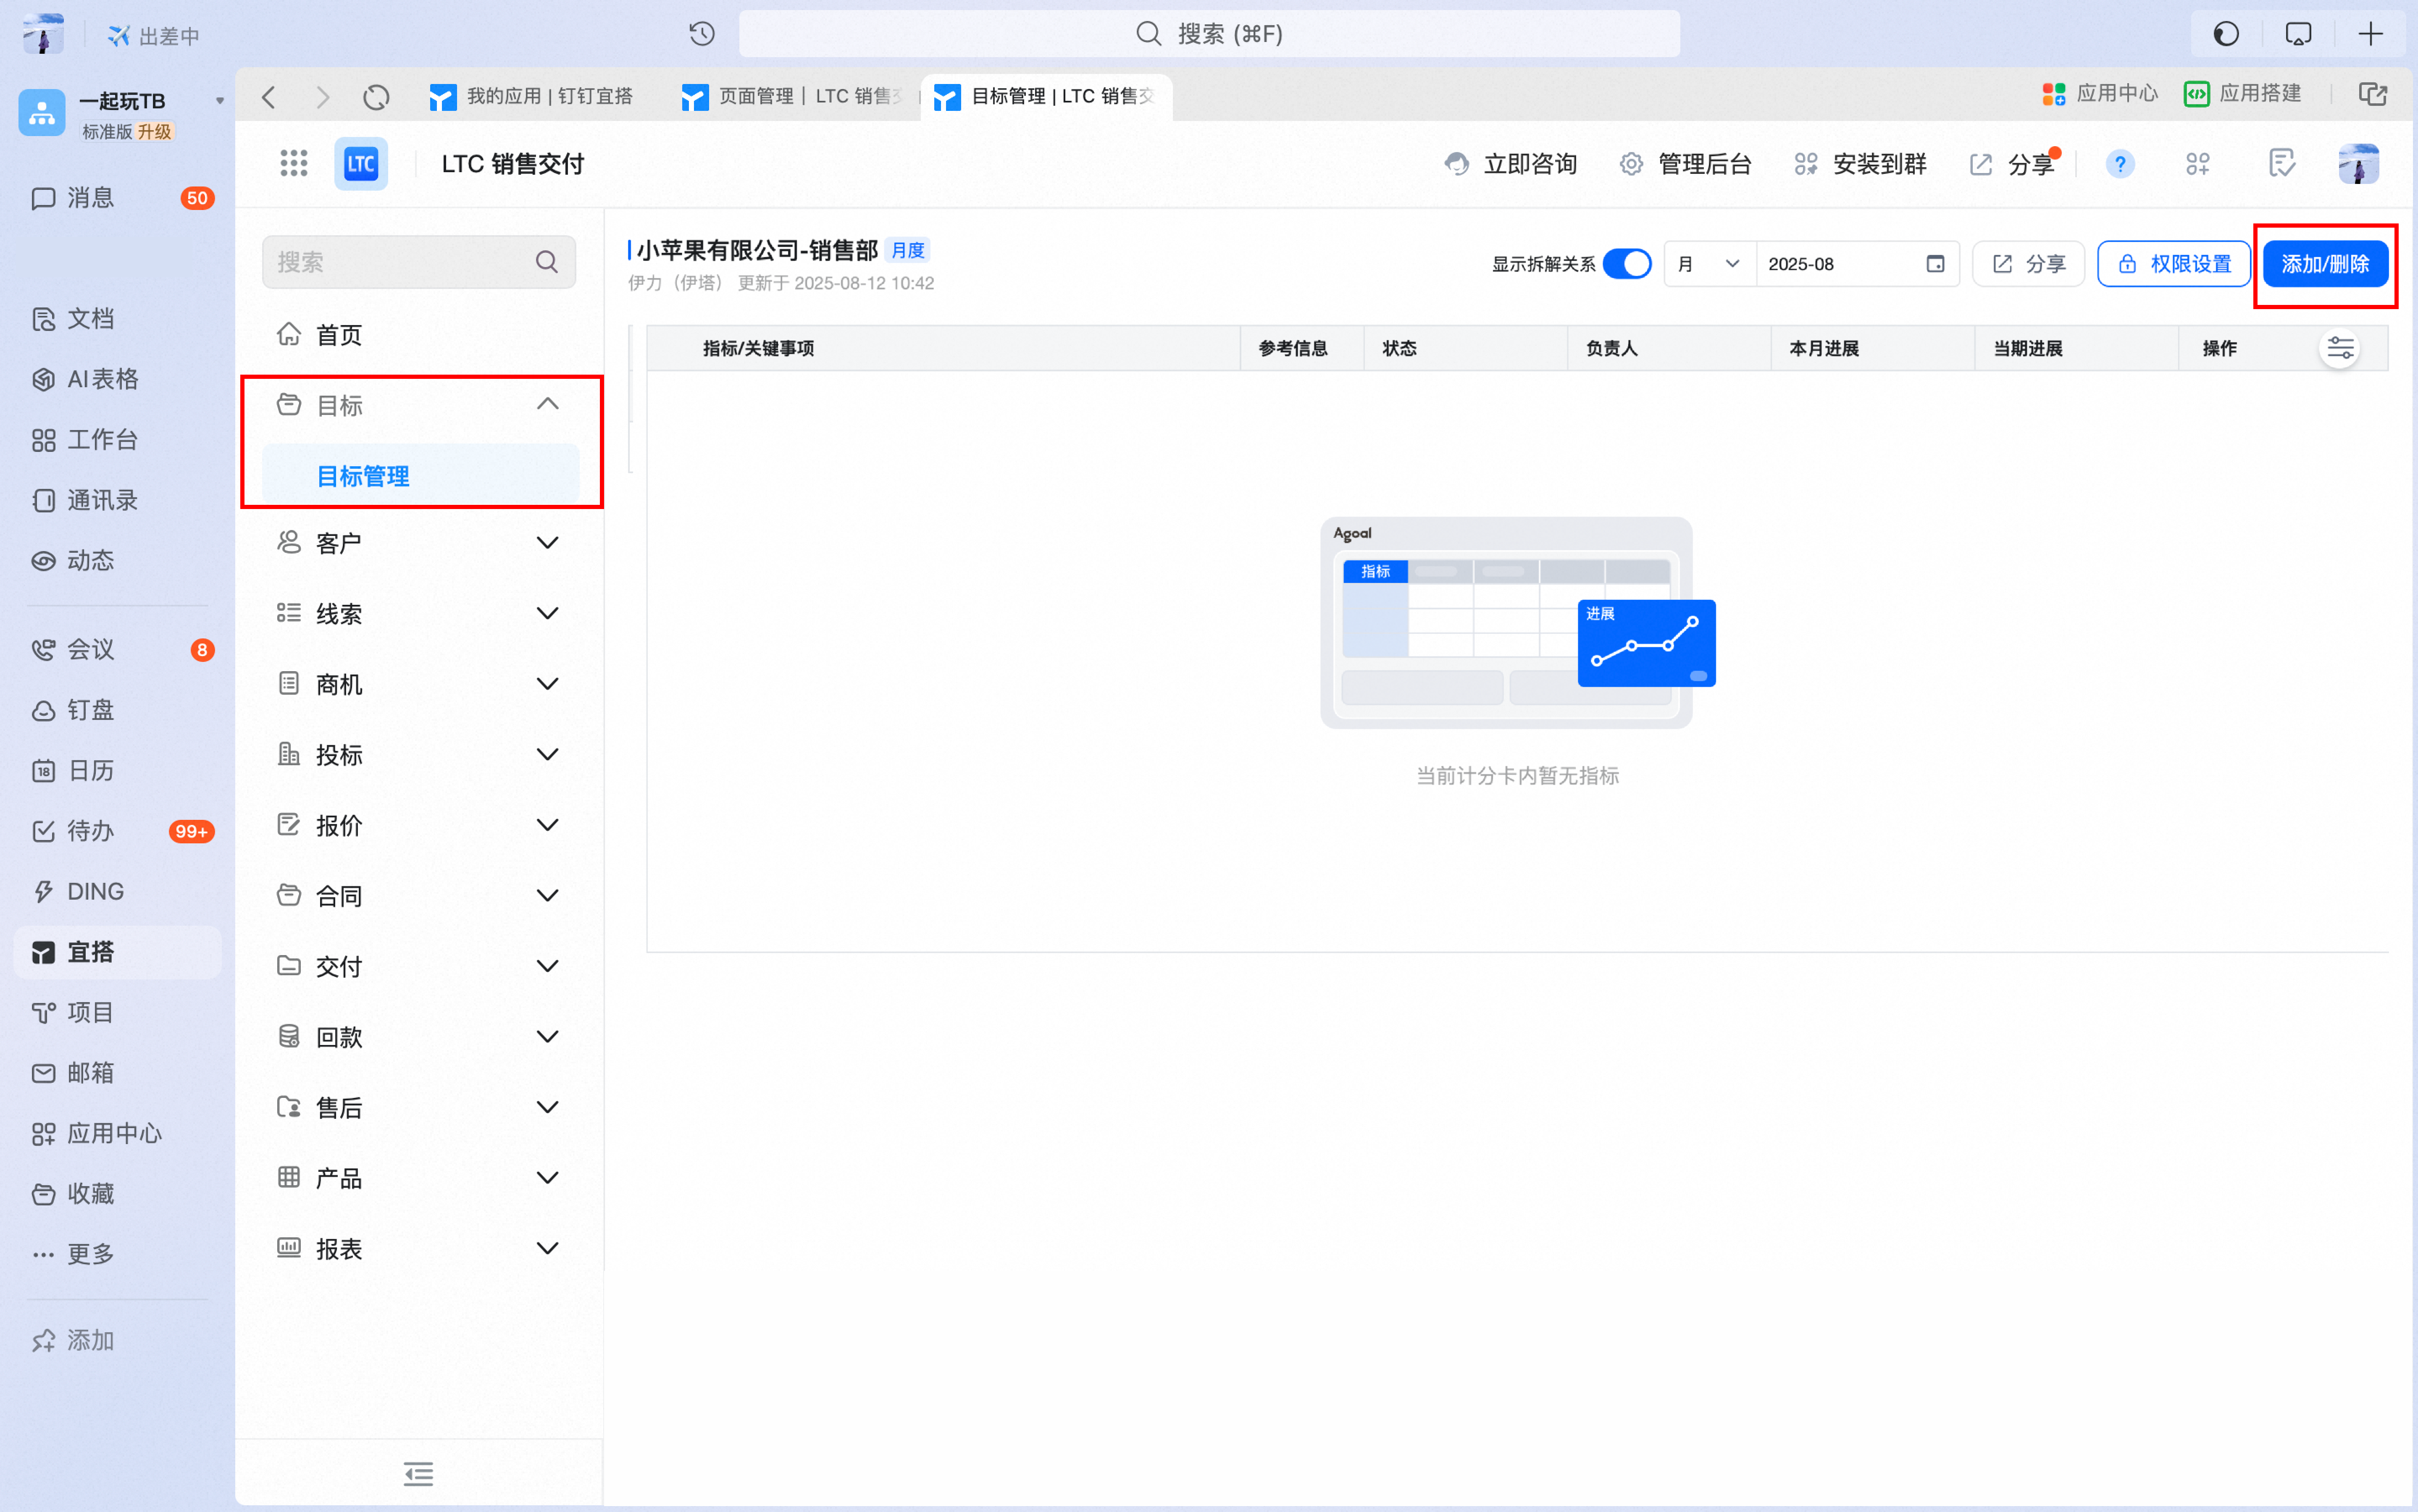Click the 指标/关键事项 column header

(758, 348)
